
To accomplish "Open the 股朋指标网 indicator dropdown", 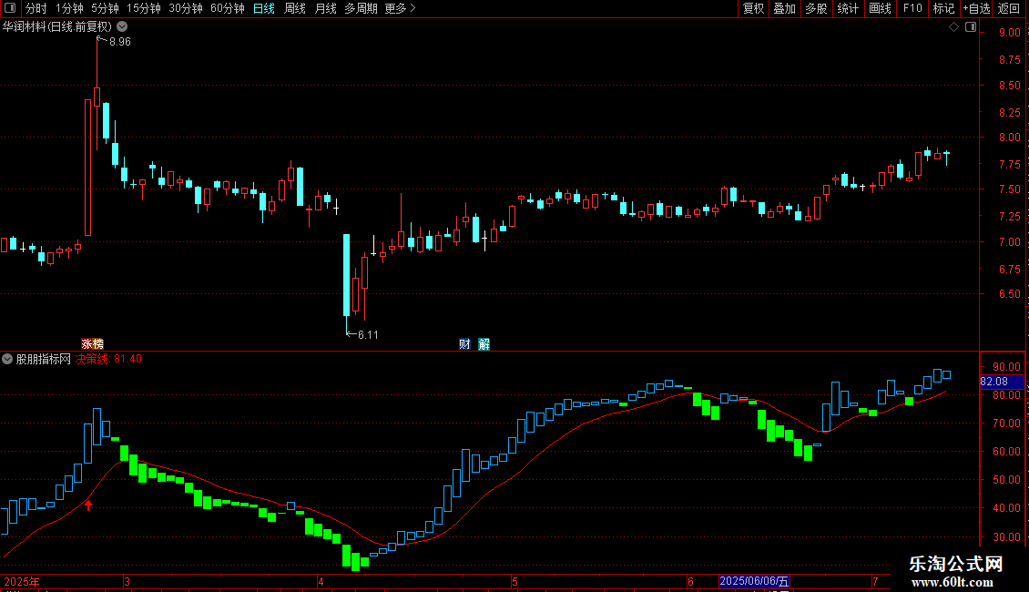I will (7, 359).
